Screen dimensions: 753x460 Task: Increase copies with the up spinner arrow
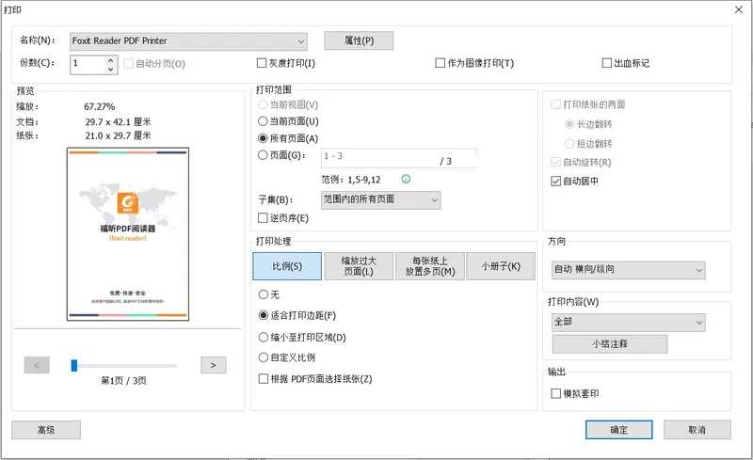point(110,60)
